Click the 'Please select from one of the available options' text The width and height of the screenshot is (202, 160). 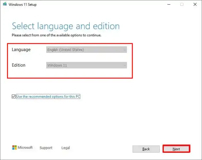(x=57, y=35)
